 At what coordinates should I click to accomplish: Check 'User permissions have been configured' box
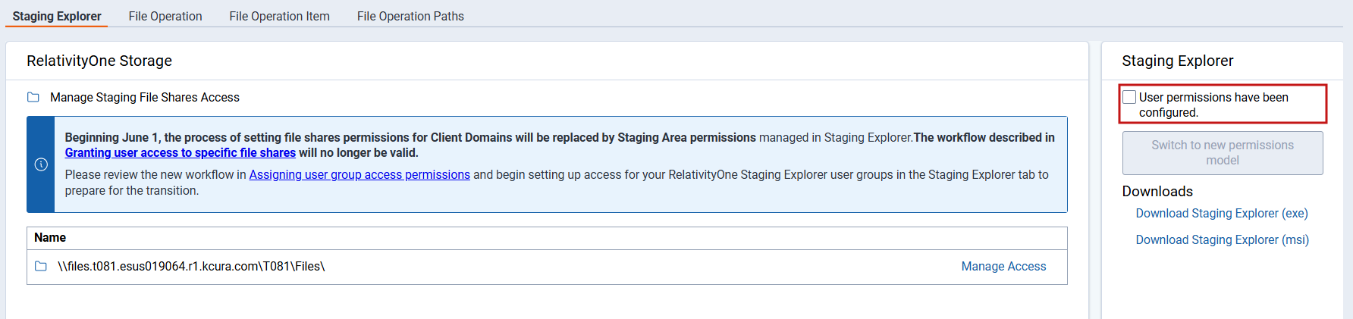click(1129, 97)
